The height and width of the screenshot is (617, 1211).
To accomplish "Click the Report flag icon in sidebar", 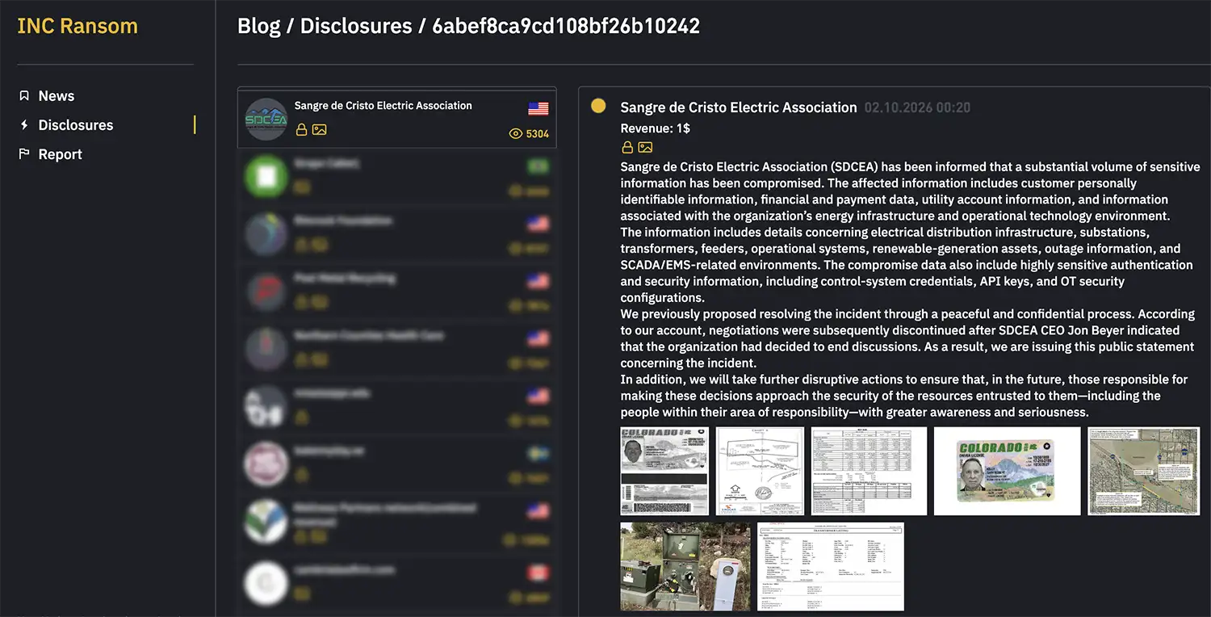I will tap(24, 154).
